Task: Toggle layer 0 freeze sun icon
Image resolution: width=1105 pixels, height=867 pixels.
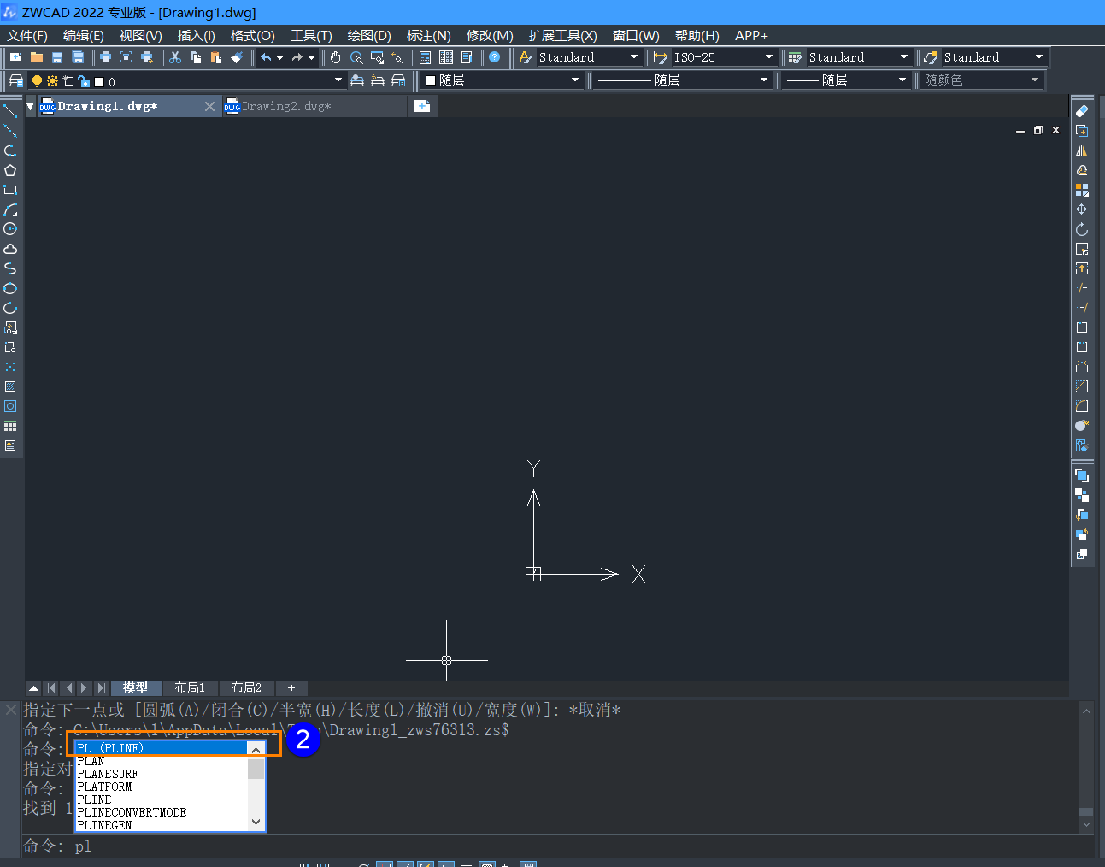Action: pos(52,80)
